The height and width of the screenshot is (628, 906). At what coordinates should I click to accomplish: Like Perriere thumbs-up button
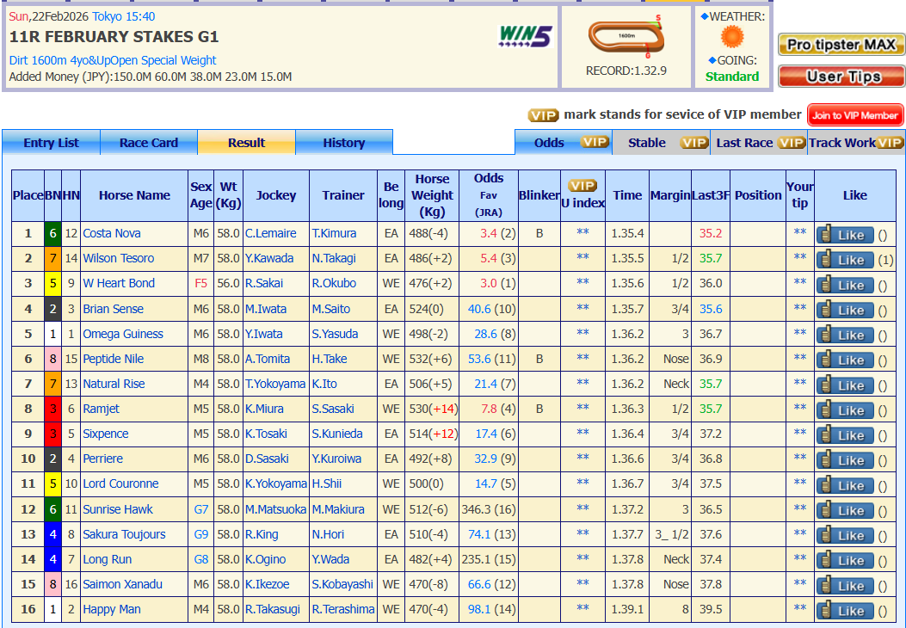point(845,460)
